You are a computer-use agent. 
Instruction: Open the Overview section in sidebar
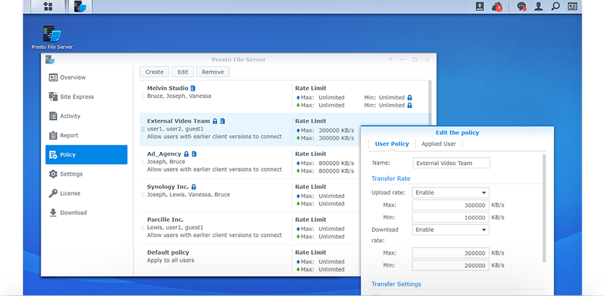tap(72, 78)
